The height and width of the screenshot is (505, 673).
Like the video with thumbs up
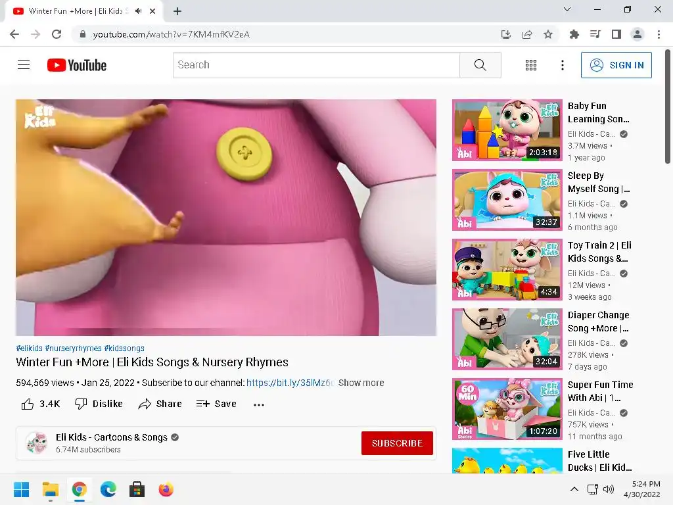(x=40, y=404)
